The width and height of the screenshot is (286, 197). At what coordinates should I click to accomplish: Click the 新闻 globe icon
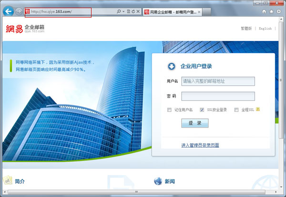(x=158, y=181)
